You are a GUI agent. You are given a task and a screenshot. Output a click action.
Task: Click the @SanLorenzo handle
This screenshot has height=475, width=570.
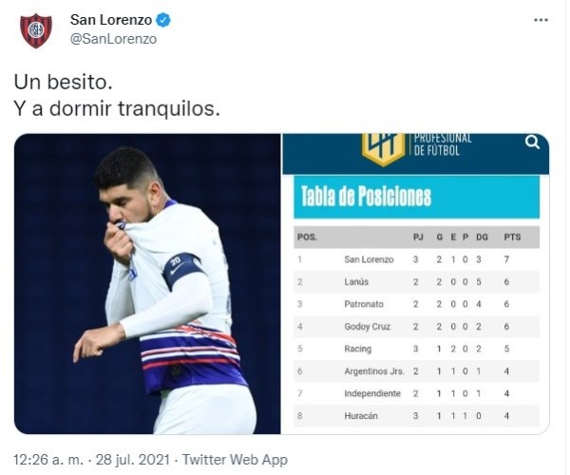113,39
